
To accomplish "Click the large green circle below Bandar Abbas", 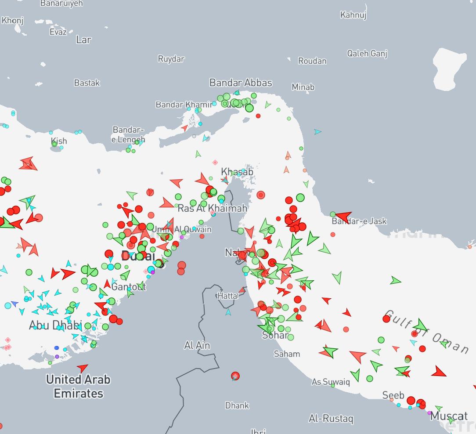I will pyautogui.click(x=249, y=108).
